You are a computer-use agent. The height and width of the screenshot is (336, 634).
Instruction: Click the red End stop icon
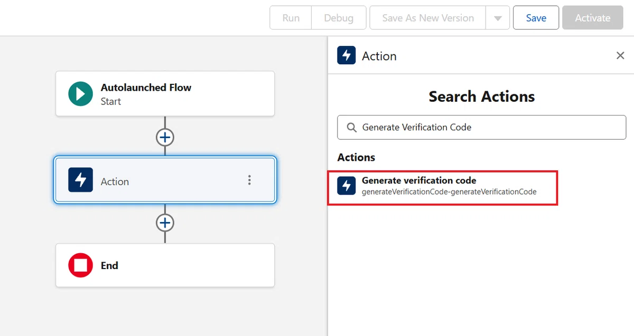[x=80, y=265]
